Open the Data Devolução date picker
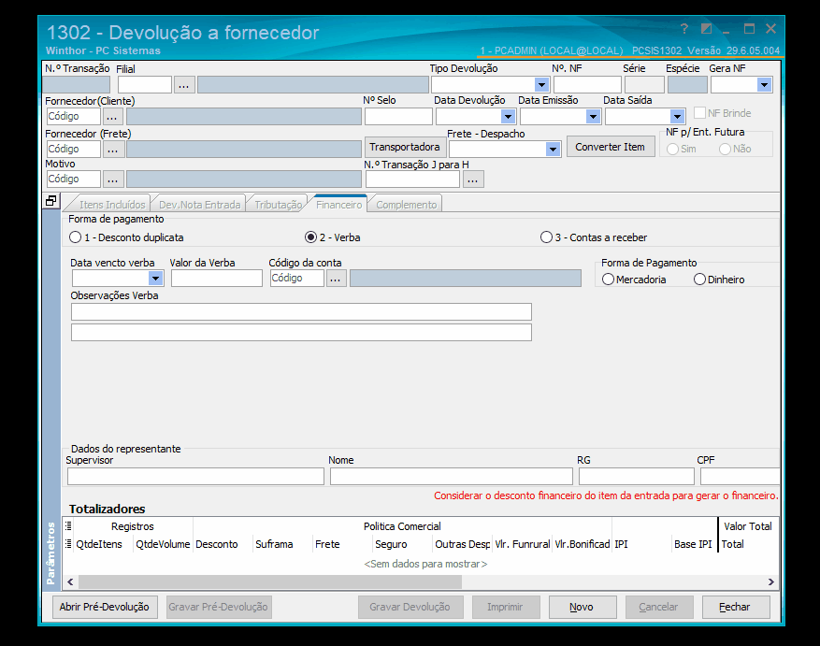Screen dimensions: 820x646 tap(508, 117)
